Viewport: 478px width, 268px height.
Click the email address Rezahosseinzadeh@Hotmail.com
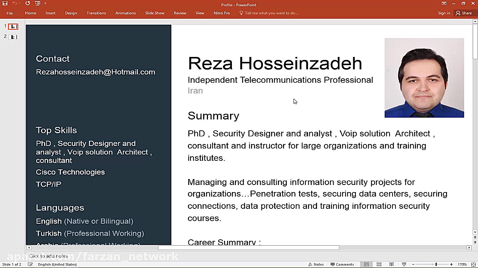96,72
